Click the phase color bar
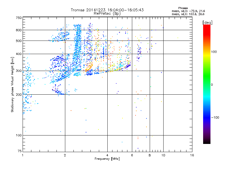The width and height of the screenshot is (226, 169). pos(207,84)
